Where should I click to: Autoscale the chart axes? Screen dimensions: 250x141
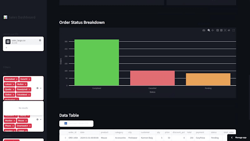point(225,30)
